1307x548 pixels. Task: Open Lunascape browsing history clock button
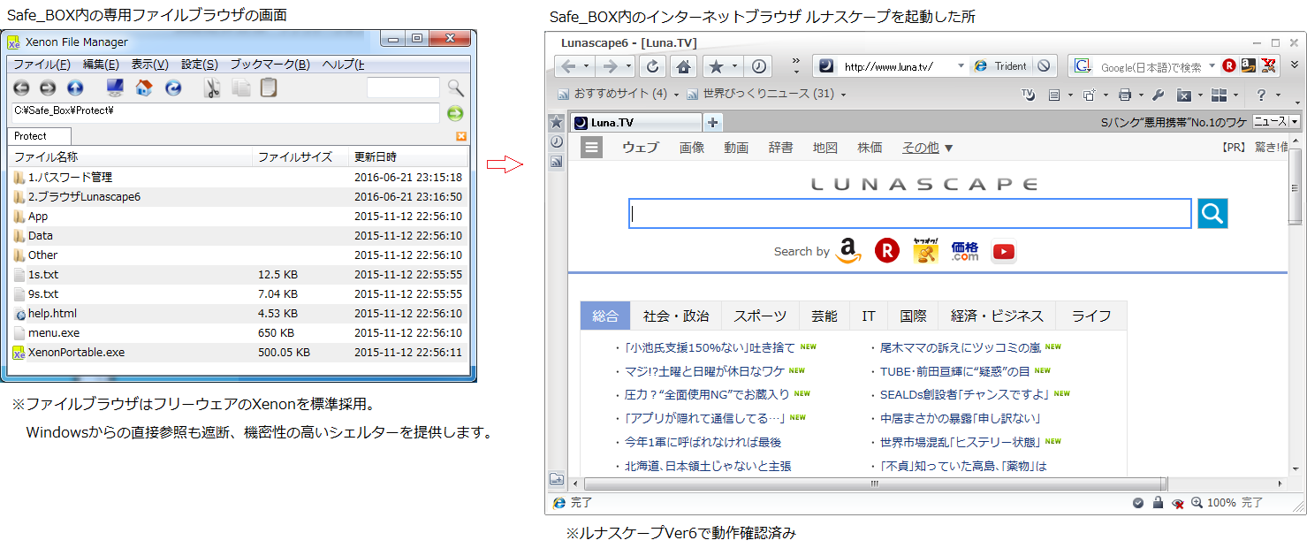[x=759, y=66]
